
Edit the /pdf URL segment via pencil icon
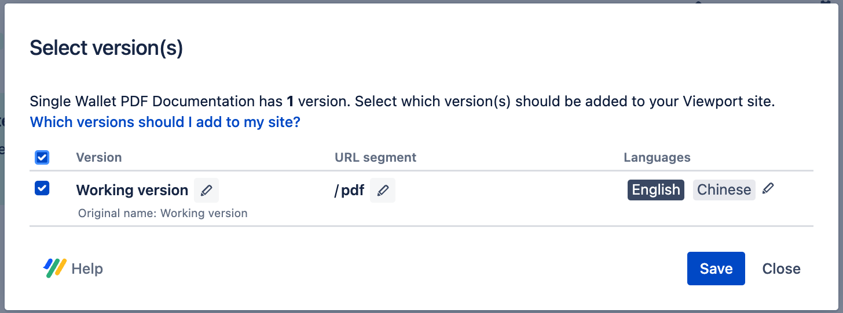(383, 190)
